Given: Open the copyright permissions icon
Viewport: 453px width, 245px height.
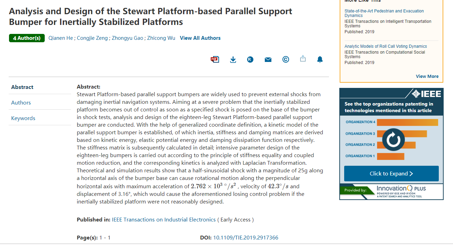Looking at the screenshot, I should point(286,60).
